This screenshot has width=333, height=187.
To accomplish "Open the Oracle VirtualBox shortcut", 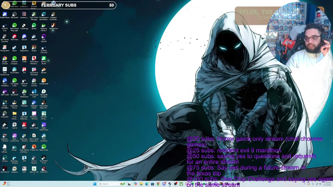I will tap(5, 105).
